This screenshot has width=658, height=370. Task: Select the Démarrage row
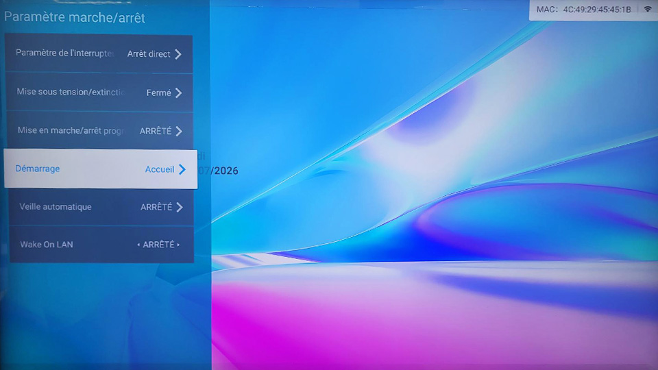pos(100,169)
